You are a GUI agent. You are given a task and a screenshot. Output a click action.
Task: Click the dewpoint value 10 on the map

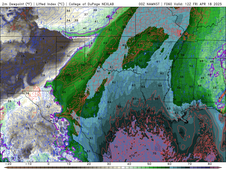click(61, 47)
